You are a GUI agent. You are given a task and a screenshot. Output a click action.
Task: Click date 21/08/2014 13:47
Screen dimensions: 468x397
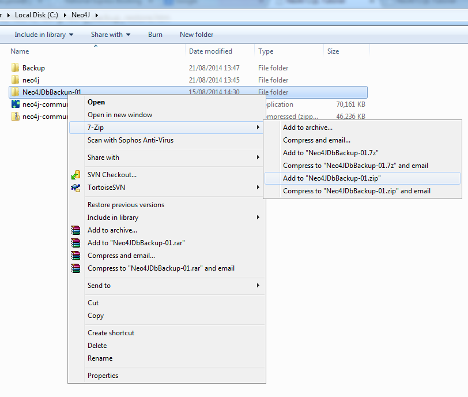pos(214,68)
